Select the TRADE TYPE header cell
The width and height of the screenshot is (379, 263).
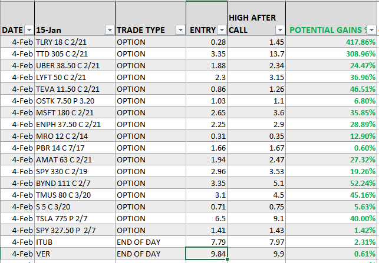(150, 19)
